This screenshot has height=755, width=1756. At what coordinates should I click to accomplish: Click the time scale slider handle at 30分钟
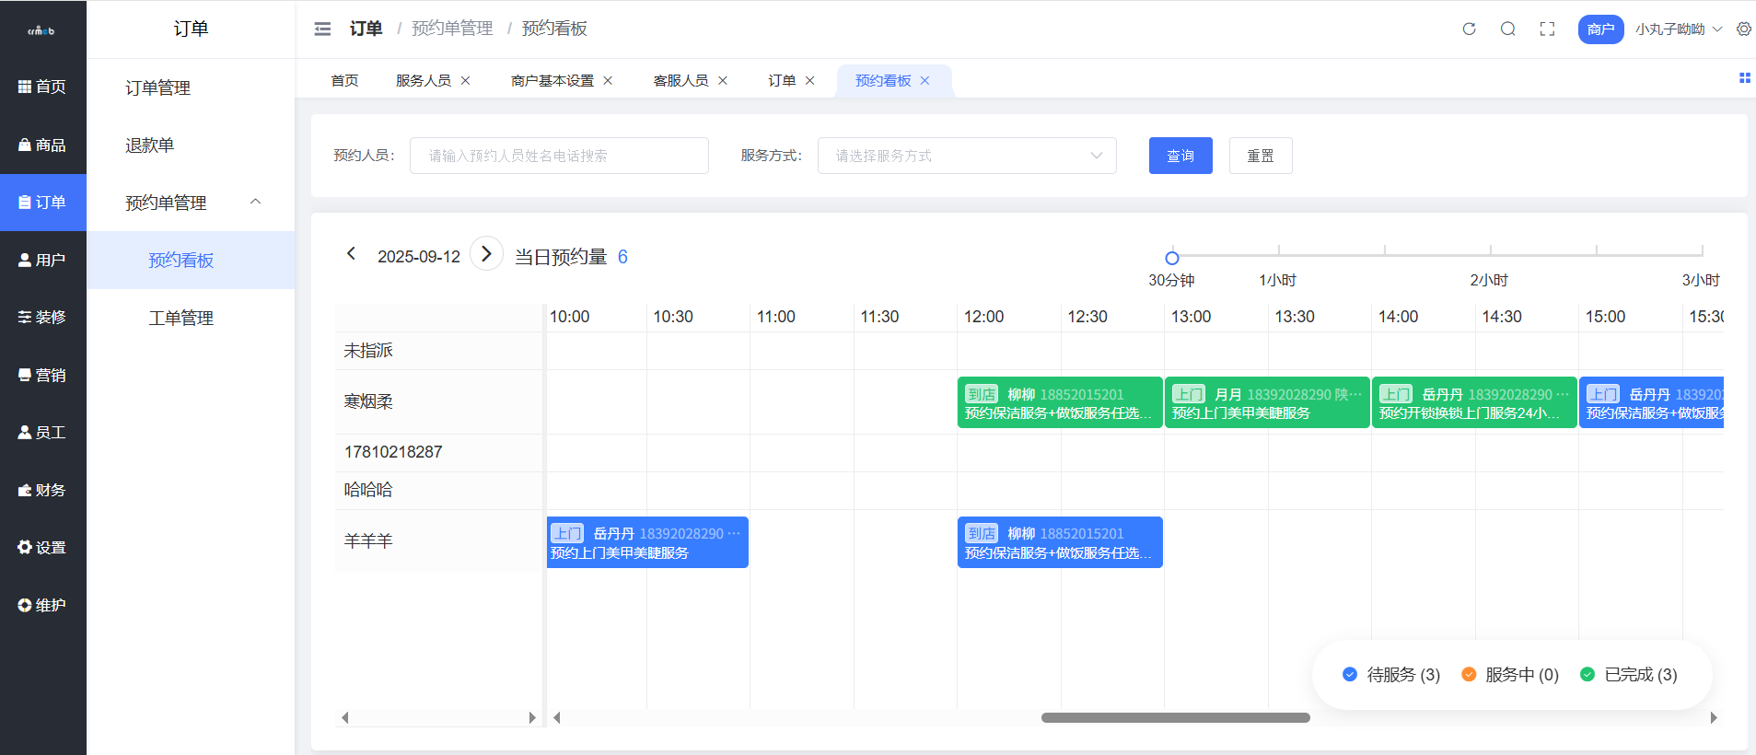coord(1171,258)
